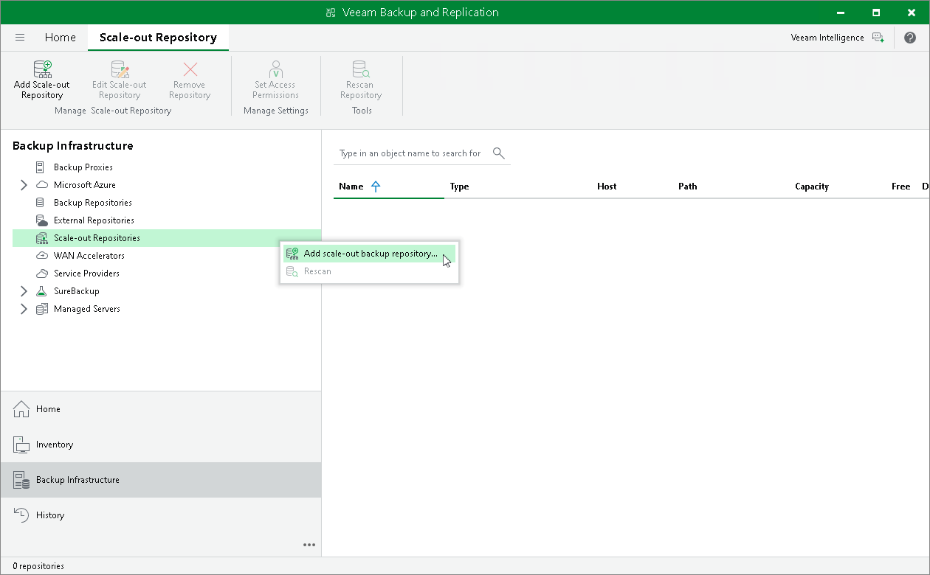930x575 pixels.
Task: Click Set Access Permissions ribbon icon
Action: tap(276, 69)
